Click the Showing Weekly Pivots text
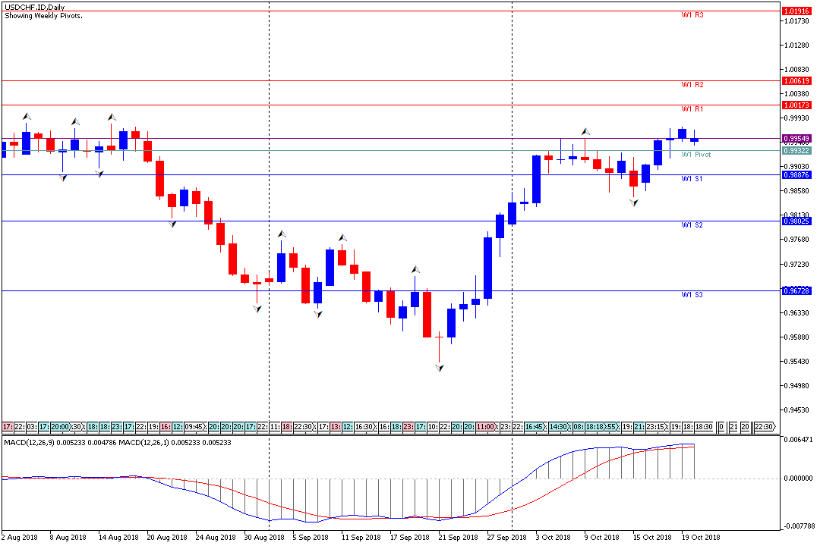 pyautogui.click(x=44, y=15)
